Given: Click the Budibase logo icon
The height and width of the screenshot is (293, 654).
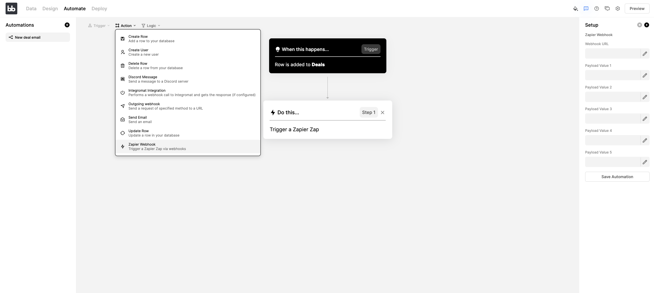Looking at the screenshot, I should click(x=11, y=8).
